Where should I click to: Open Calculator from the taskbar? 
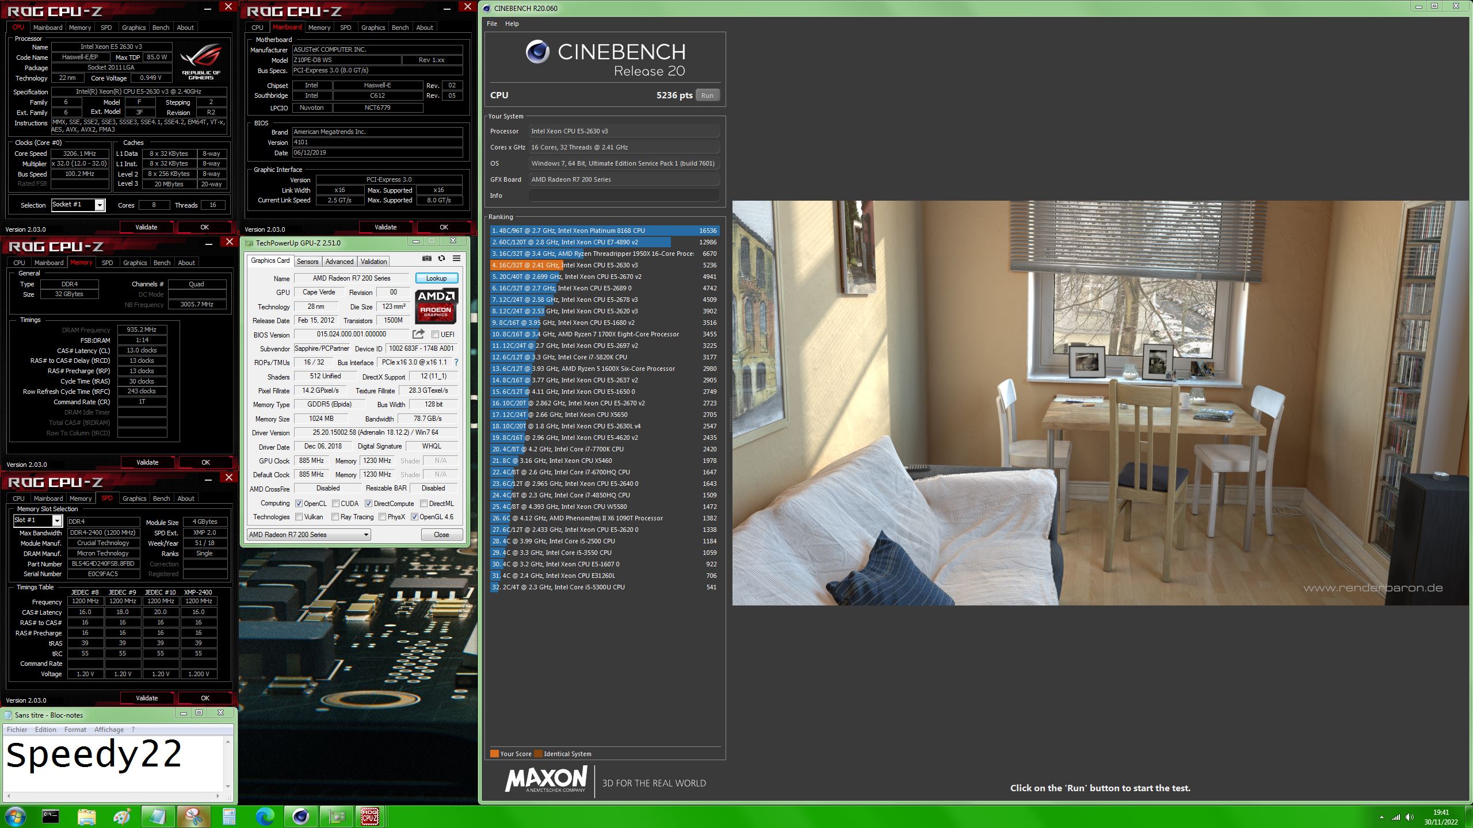[x=229, y=816]
